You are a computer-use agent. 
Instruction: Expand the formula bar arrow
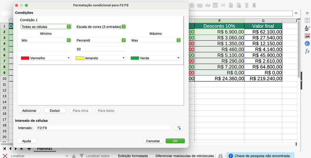click(x=296, y=13)
